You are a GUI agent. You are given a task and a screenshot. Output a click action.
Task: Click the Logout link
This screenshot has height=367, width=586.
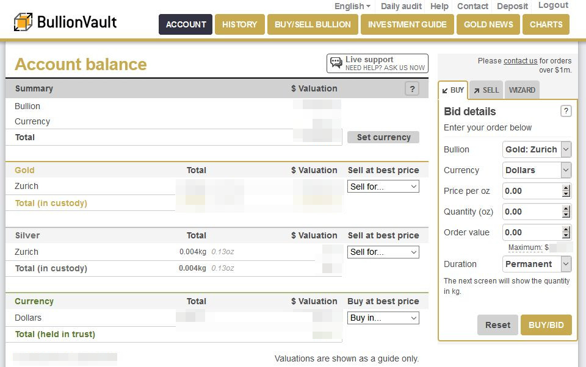(553, 5)
